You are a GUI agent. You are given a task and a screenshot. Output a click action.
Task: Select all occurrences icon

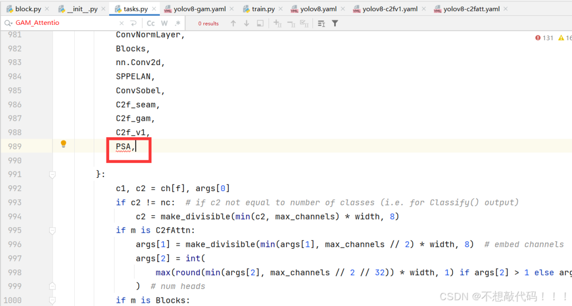304,23
